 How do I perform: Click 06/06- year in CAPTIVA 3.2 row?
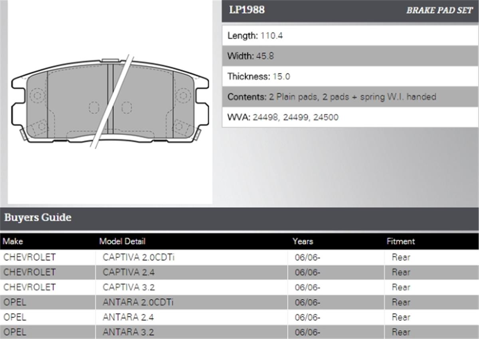click(308, 287)
